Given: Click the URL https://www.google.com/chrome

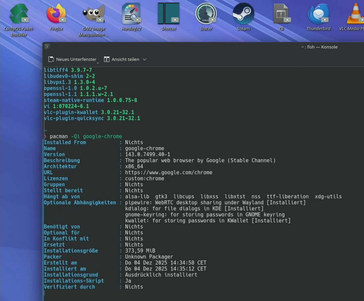Looking at the screenshot, I should pyautogui.click(x=168, y=172).
